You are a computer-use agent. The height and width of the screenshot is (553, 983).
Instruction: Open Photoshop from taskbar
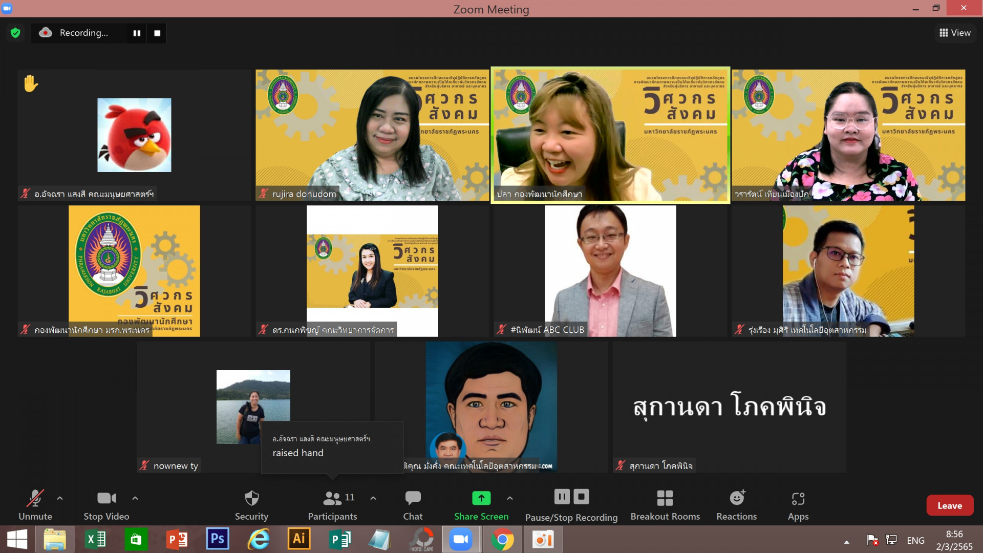coord(218,539)
